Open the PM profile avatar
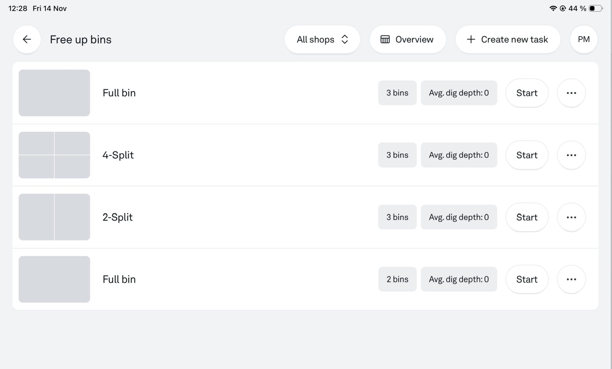This screenshot has width=612, height=369. pos(583,39)
